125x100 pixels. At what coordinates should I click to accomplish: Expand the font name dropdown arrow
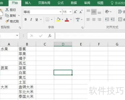(x=61, y=12)
